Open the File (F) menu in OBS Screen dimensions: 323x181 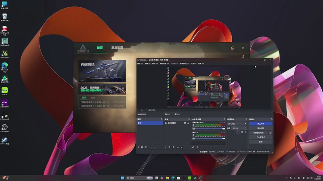click(x=140, y=64)
